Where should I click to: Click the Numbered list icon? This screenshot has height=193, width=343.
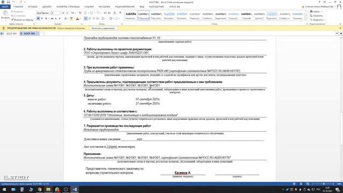[92, 13]
